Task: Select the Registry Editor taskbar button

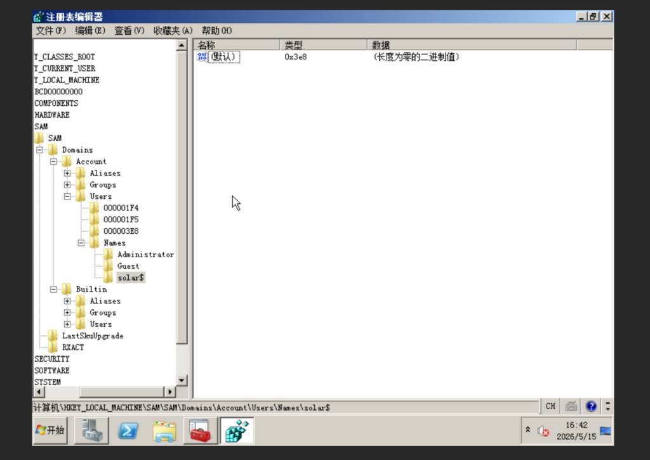Action: [237, 431]
